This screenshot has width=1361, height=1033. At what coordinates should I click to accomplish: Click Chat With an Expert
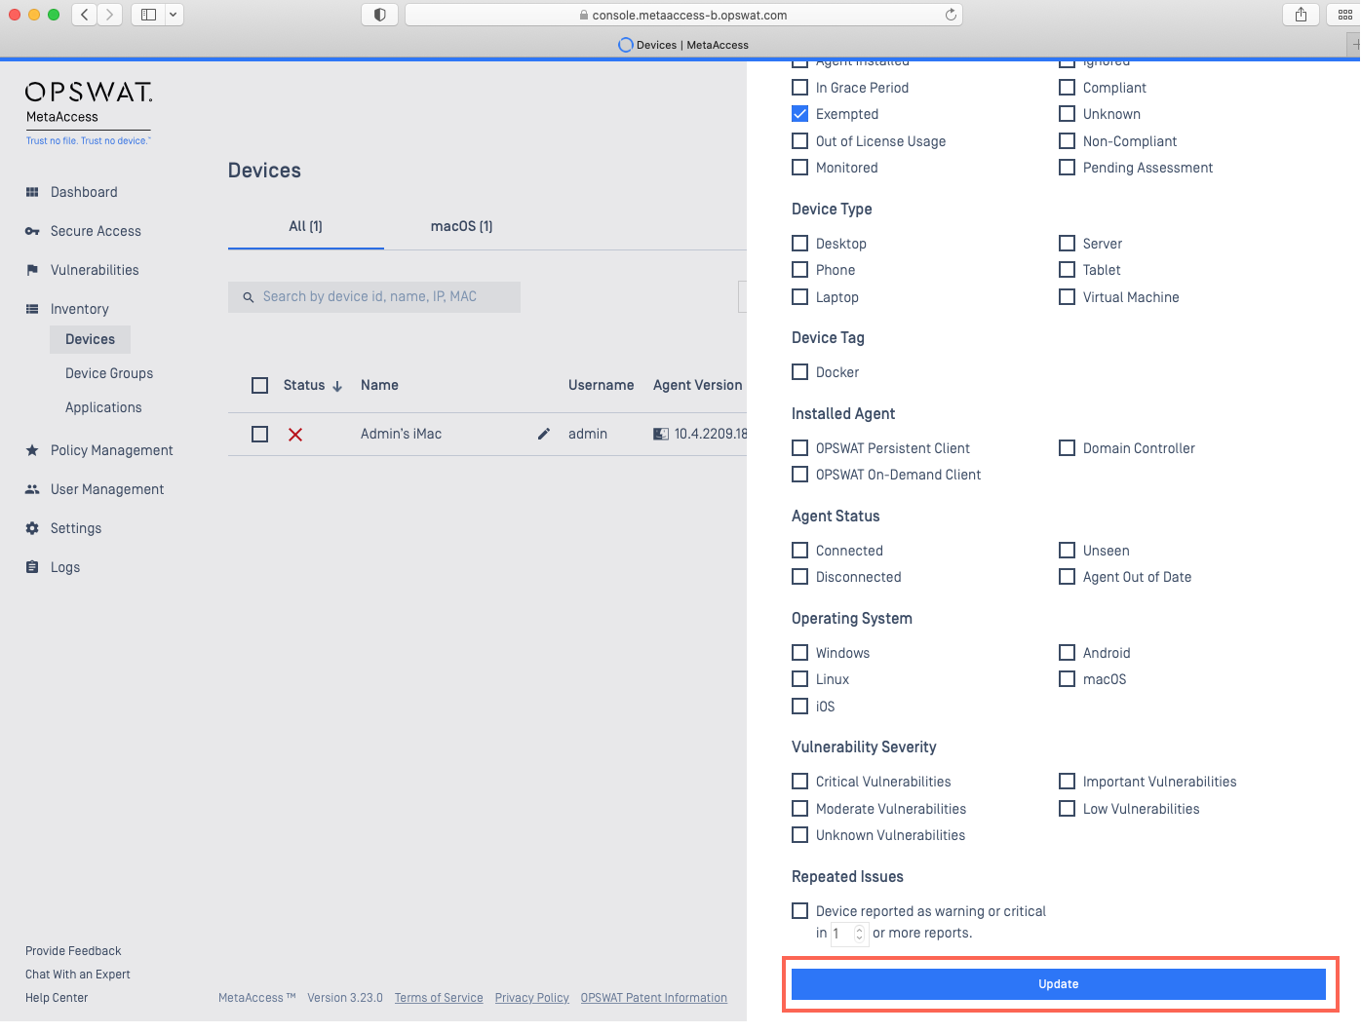point(78,975)
